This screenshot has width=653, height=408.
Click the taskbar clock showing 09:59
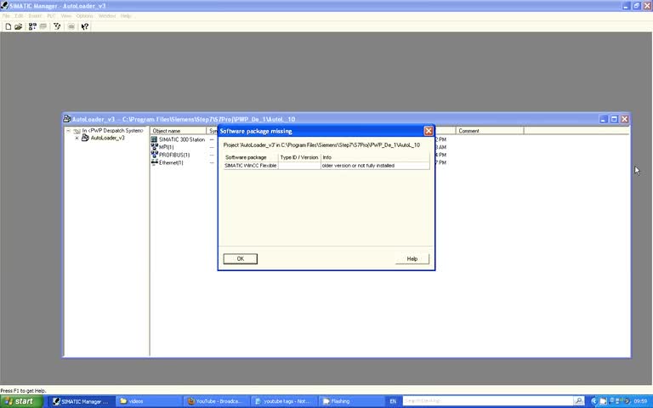pos(640,401)
